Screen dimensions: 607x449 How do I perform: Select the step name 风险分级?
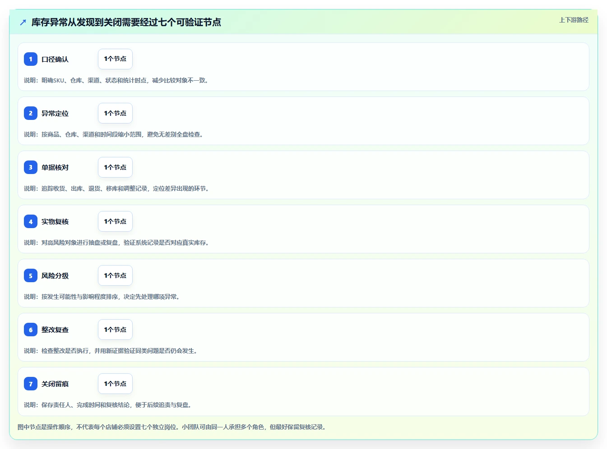(x=55, y=276)
